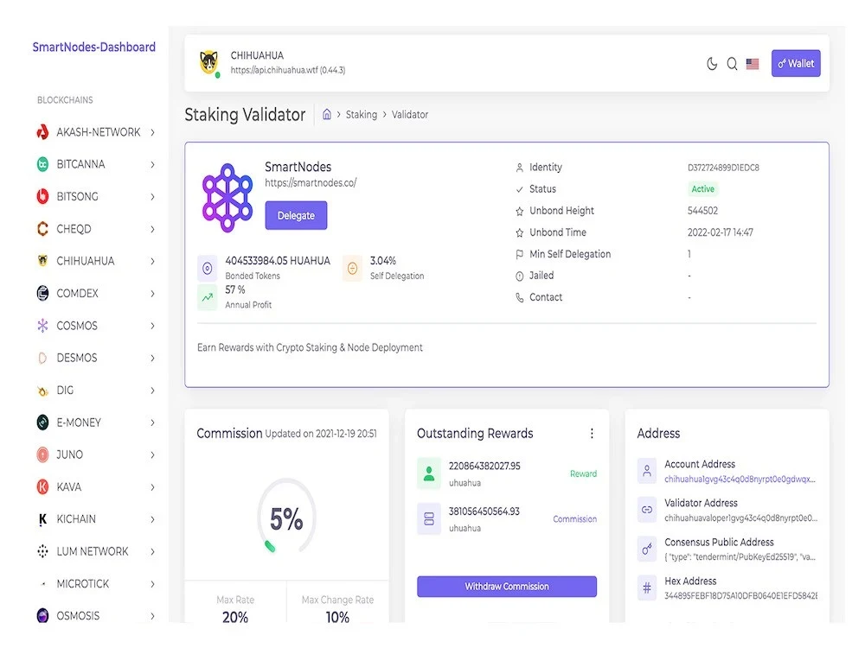
Task: Open COMDEX in sidebar
Action: click(x=96, y=293)
